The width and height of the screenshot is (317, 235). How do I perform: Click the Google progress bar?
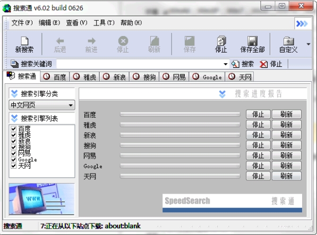pyautogui.click(x=180, y=166)
